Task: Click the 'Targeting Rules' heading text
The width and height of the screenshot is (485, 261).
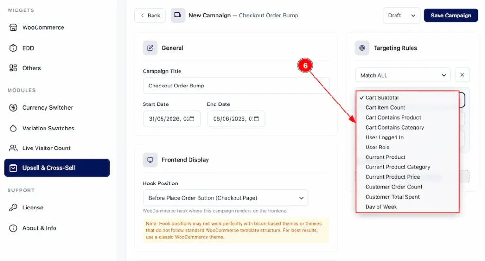Action: pos(395,48)
